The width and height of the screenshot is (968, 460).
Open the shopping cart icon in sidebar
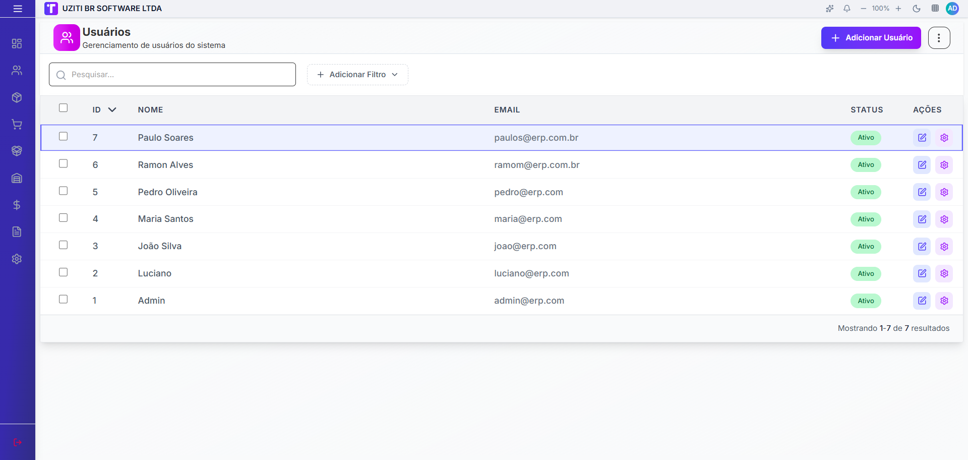17,125
